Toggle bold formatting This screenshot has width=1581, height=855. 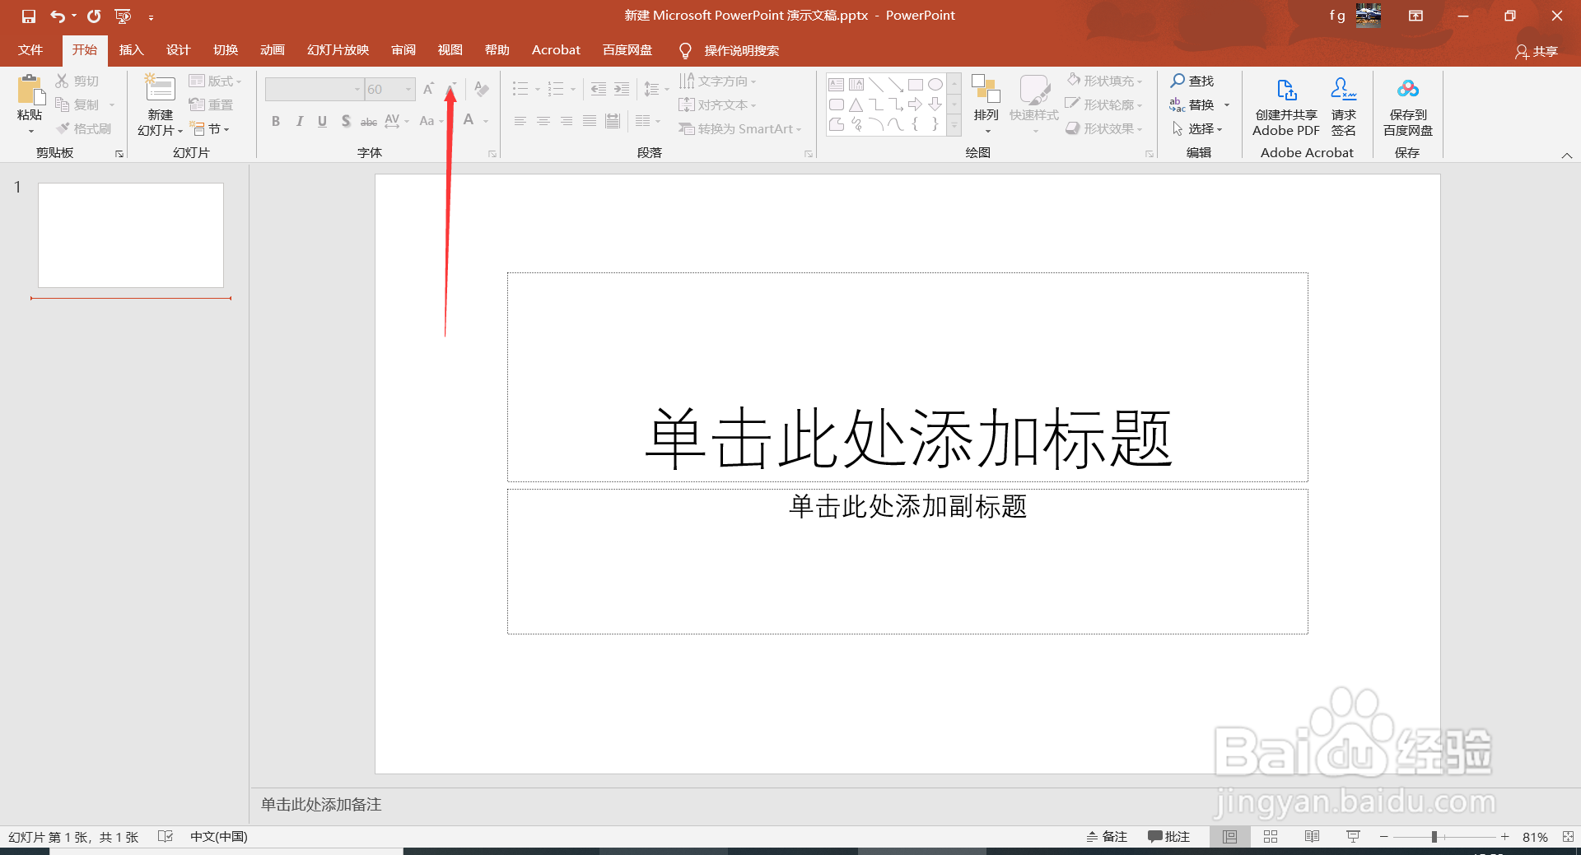[276, 121]
